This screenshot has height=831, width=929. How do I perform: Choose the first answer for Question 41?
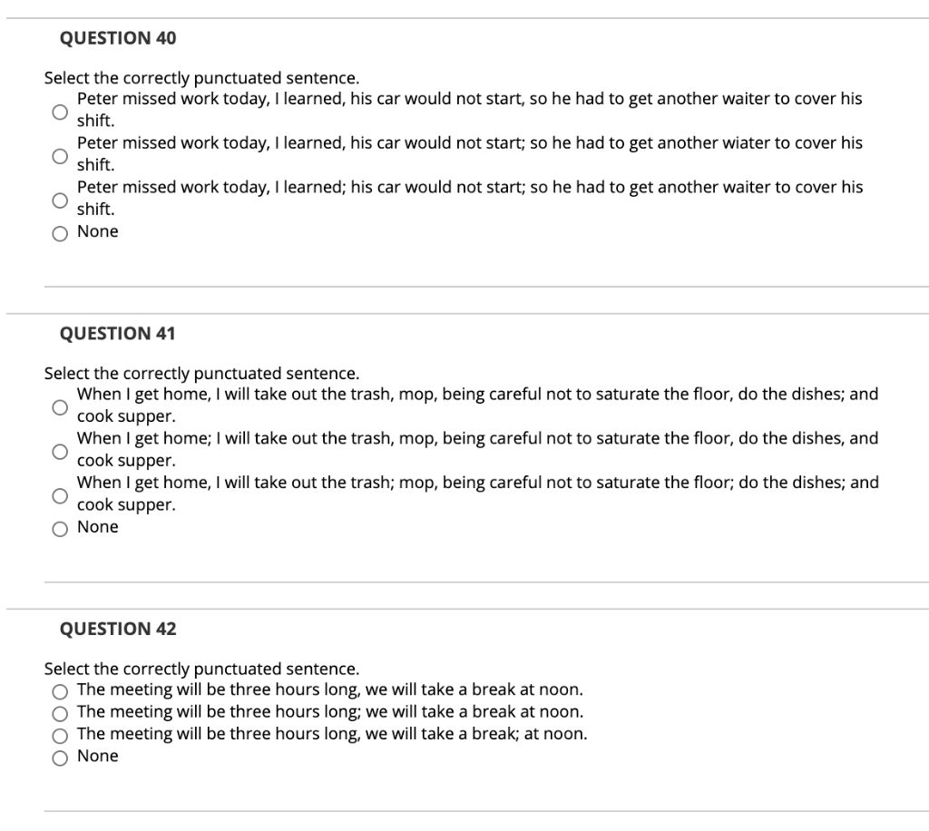(59, 405)
